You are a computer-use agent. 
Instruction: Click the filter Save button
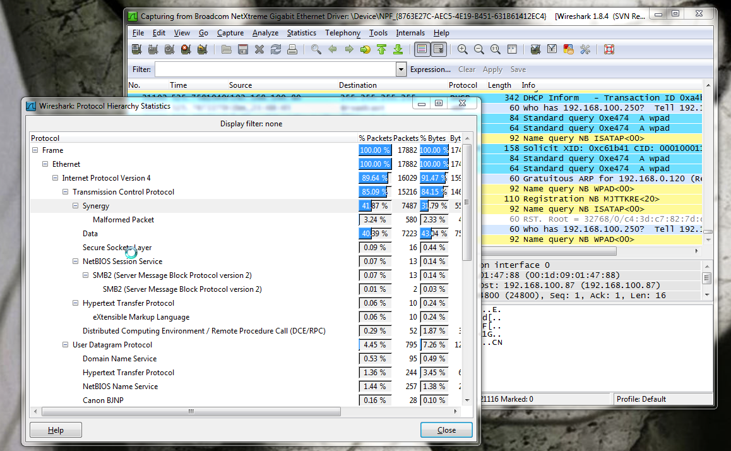point(518,69)
